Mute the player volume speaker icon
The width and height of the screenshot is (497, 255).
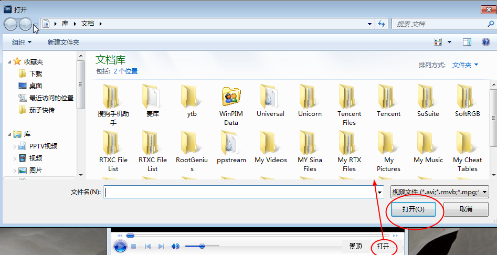pyautogui.click(x=175, y=246)
